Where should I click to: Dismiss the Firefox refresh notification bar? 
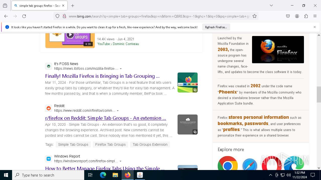point(315,27)
